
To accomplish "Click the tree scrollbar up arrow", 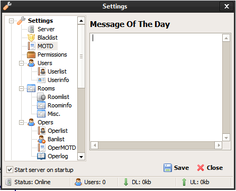I will 81,21.
